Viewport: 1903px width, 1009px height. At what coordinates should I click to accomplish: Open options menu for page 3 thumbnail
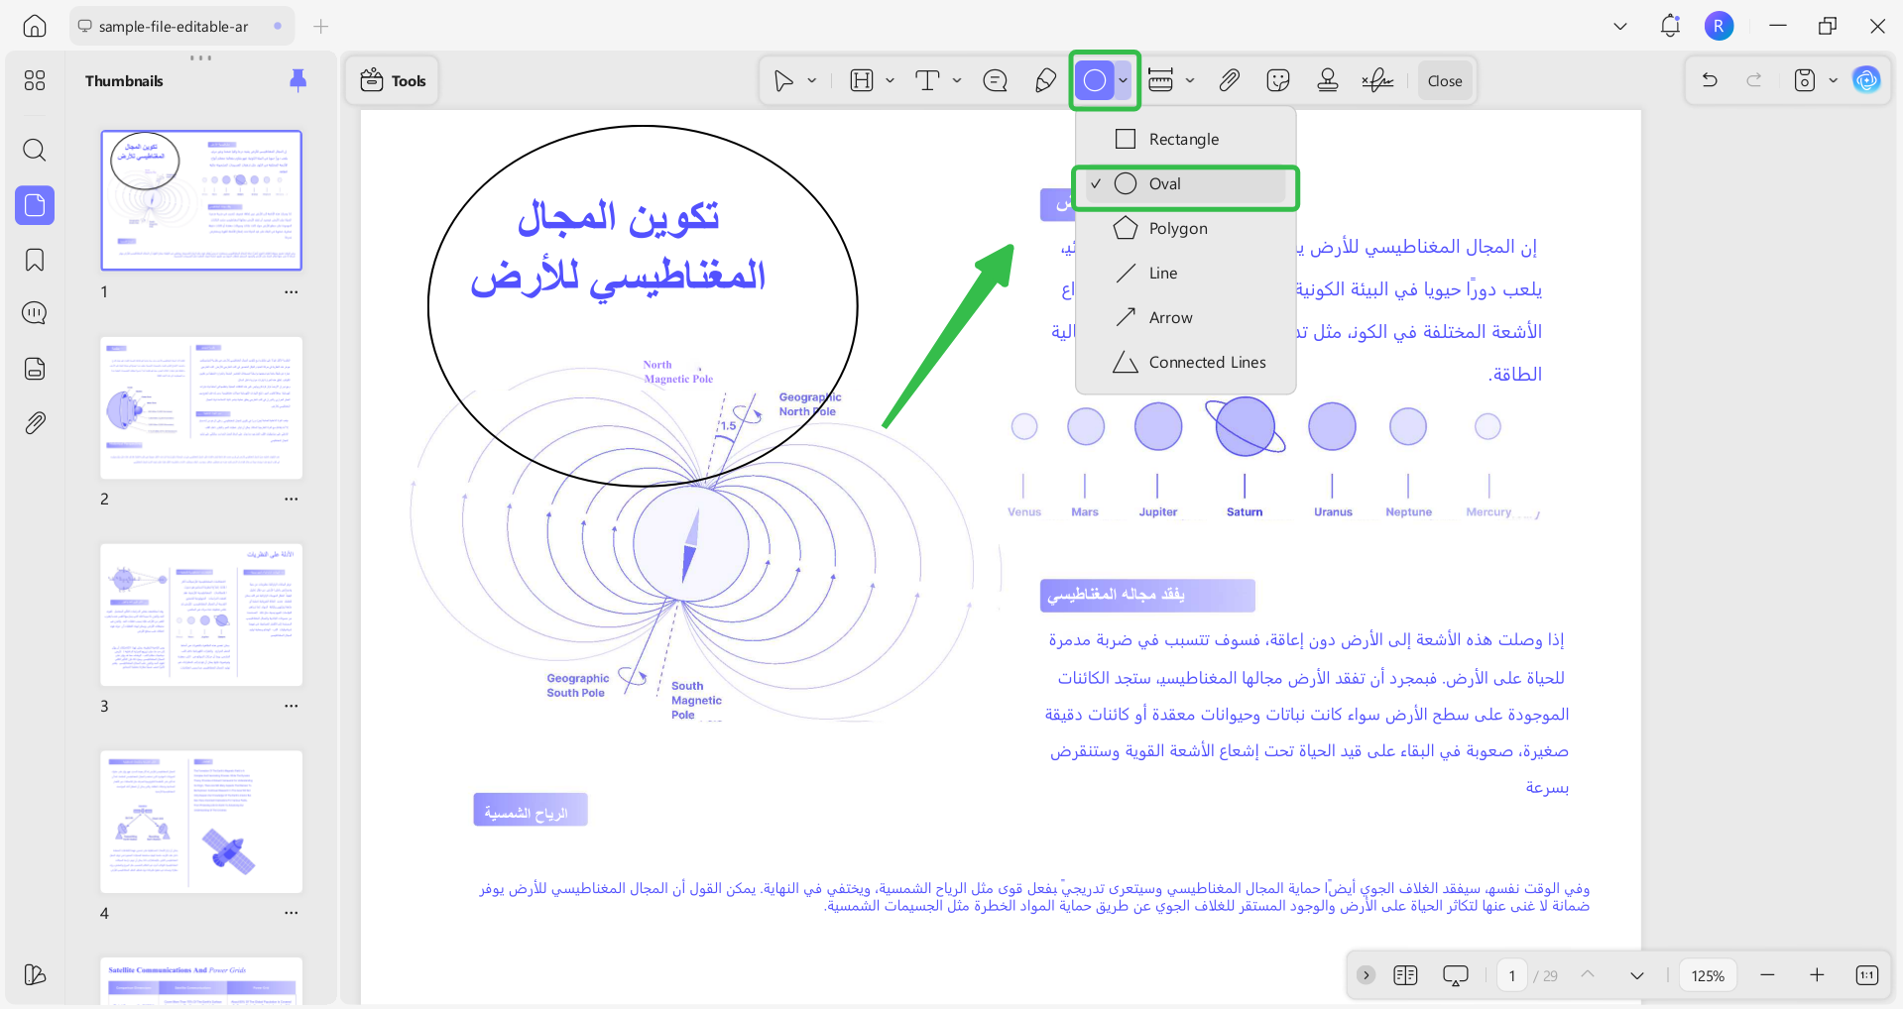point(291,707)
